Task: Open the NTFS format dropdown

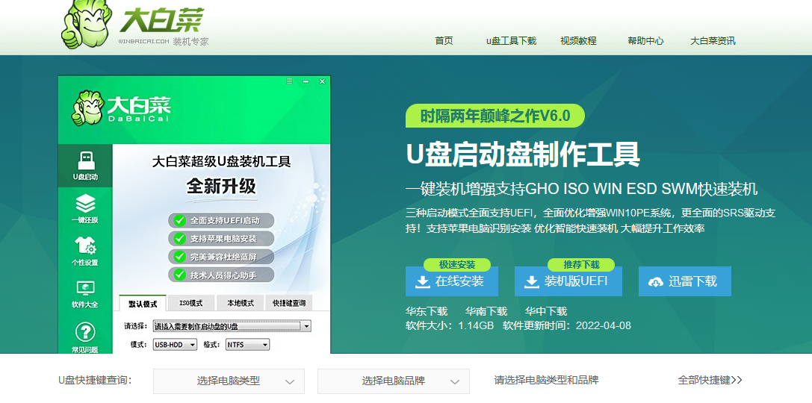Action: tap(247, 345)
